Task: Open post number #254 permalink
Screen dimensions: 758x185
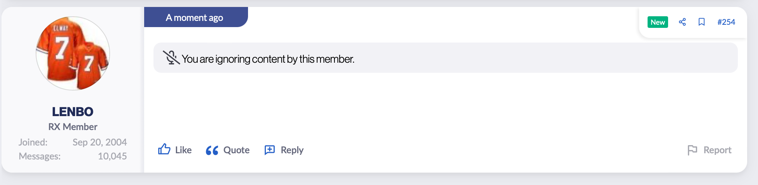Action: pyautogui.click(x=726, y=22)
